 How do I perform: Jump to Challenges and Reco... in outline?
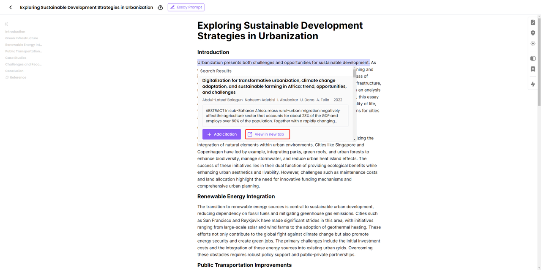pyautogui.click(x=23, y=64)
